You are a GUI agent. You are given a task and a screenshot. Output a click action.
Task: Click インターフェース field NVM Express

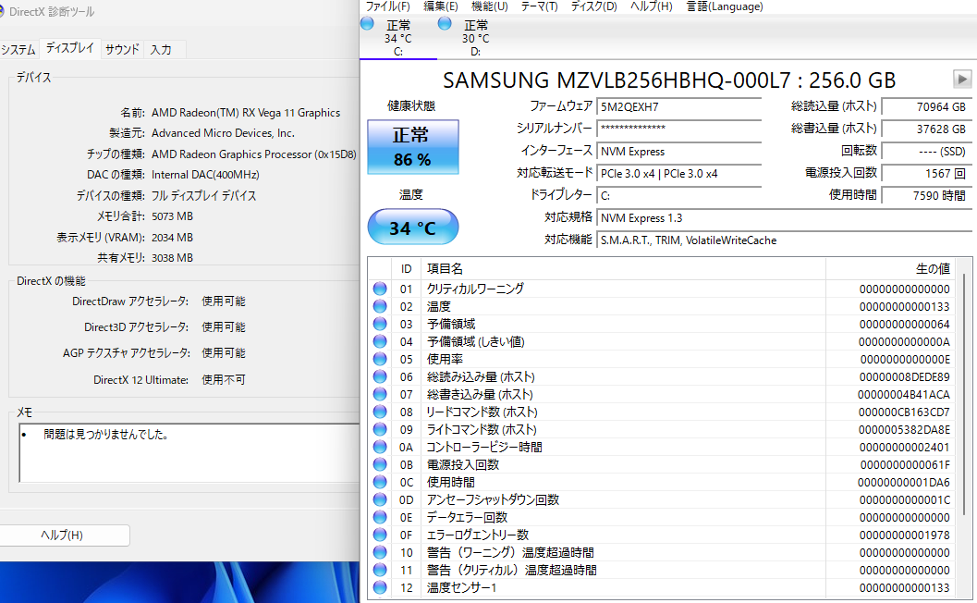679,151
